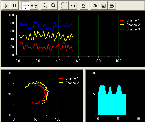This screenshot has width=145, height=122.
Task: Toggle the Channel 1 legend entry in the top chart
Action: point(130,20)
